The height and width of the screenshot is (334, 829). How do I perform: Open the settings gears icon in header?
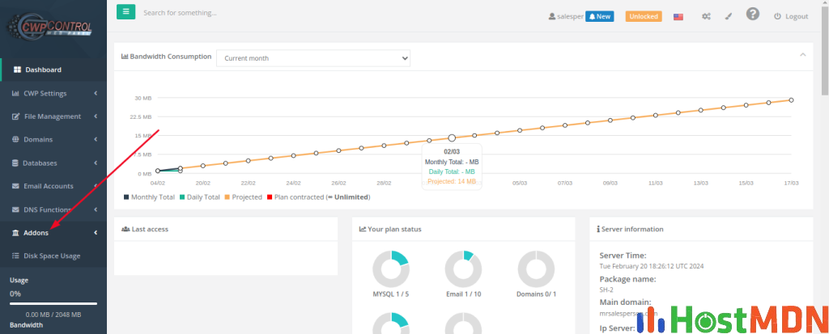[x=706, y=16]
